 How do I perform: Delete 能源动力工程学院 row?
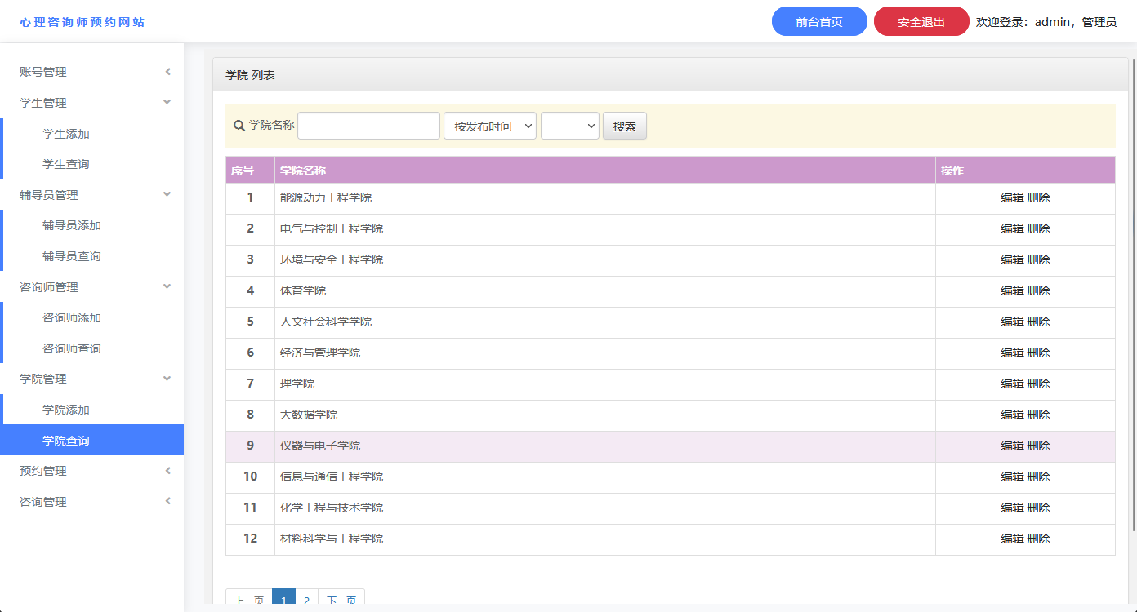click(x=1038, y=197)
